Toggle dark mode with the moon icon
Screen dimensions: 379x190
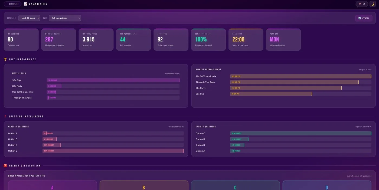click(x=373, y=4)
